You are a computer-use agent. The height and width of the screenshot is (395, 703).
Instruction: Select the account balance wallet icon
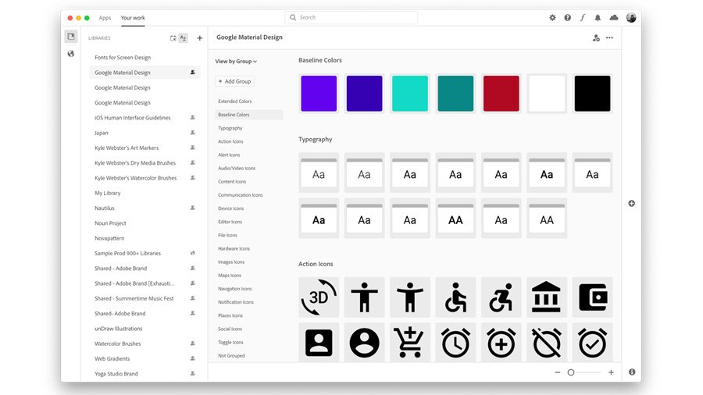tap(592, 297)
